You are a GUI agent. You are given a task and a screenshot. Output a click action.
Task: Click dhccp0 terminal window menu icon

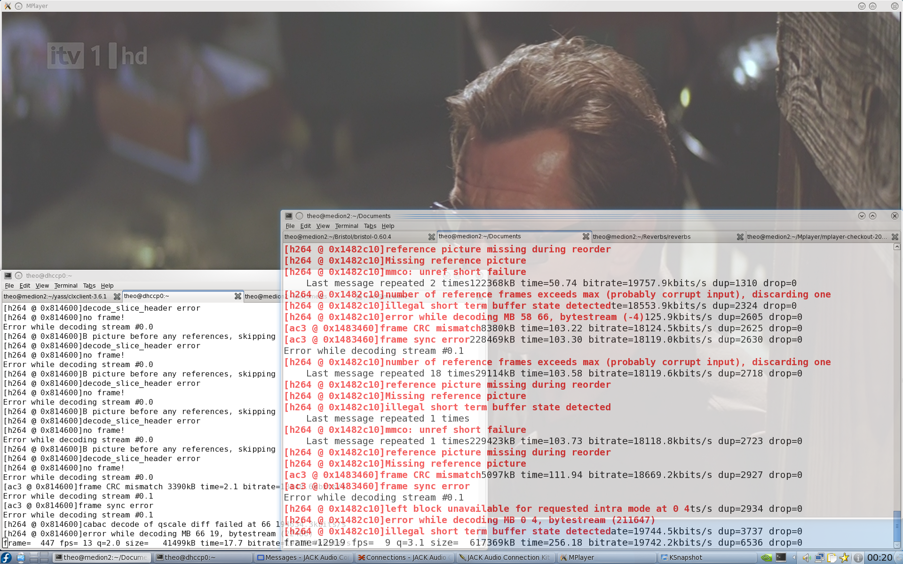point(8,276)
